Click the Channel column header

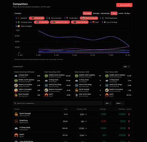coord(17,109)
